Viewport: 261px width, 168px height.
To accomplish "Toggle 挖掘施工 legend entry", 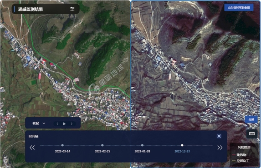I will 241,161.
